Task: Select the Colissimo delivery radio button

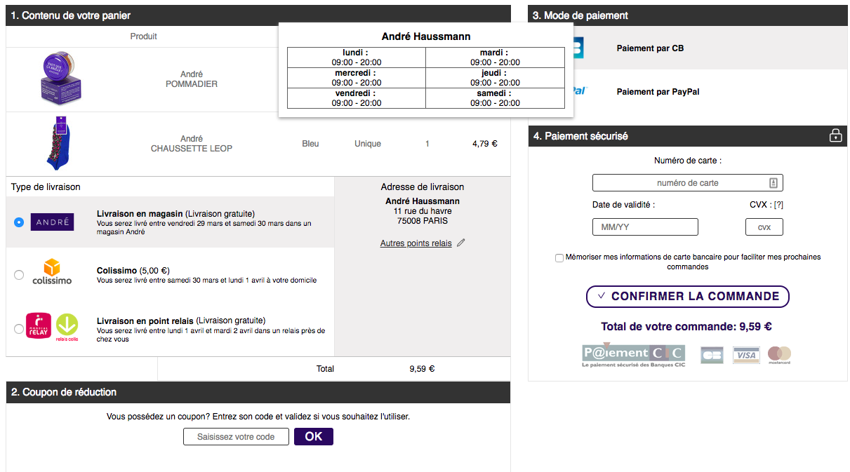Action: tap(19, 275)
